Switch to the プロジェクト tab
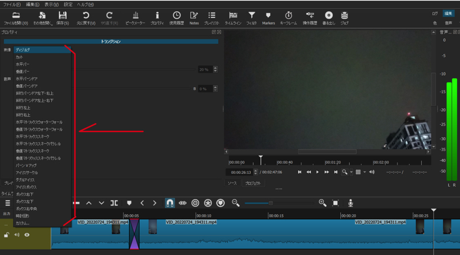The image size is (460, 255). click(x=252, y=183)
